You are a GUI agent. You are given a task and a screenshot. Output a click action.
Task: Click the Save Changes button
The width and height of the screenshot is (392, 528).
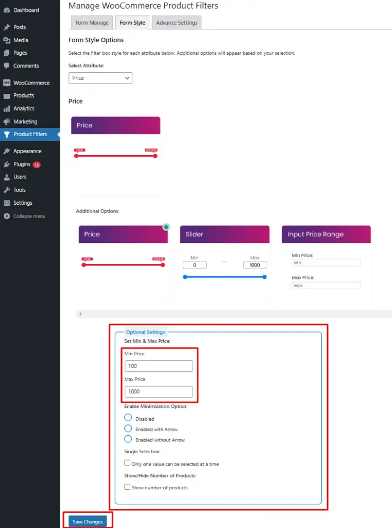coord(88,522)
